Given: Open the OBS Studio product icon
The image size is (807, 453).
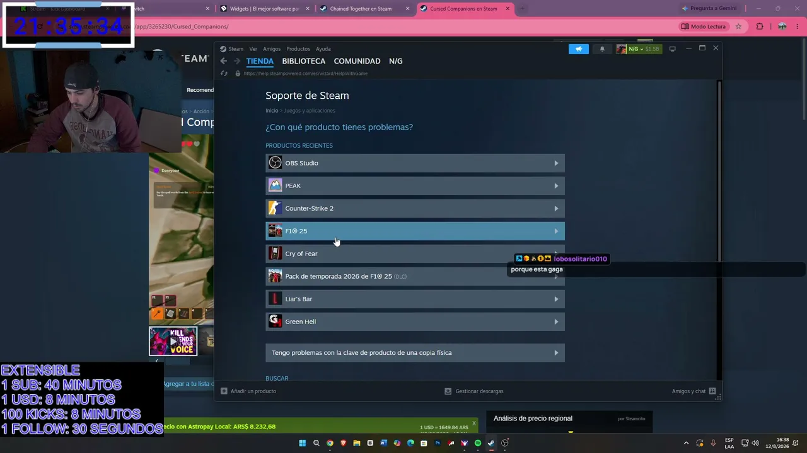Looking at the screenshot, I should pos(275,163).
